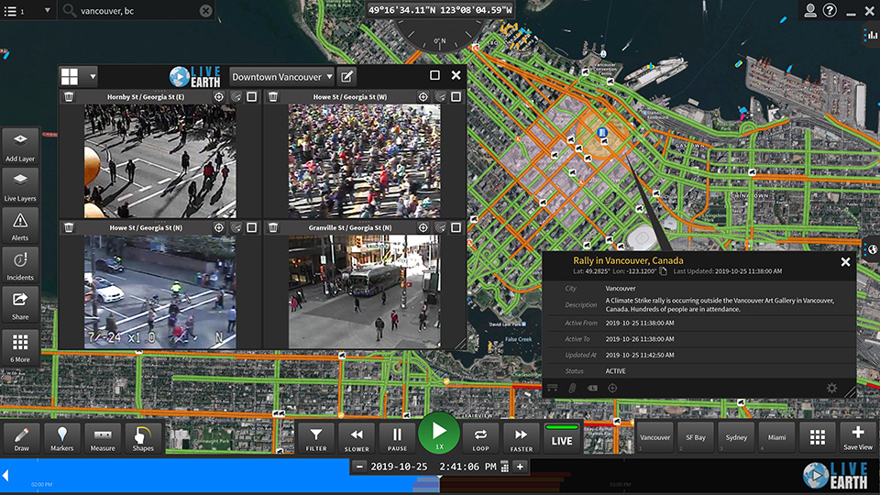Open the Alerts panel

coord(20,225)
